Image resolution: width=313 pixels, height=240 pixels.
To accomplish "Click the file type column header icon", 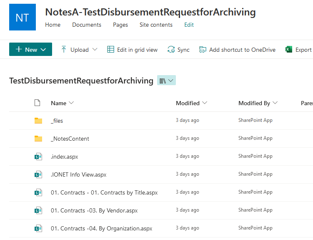I will click(38, 103).
